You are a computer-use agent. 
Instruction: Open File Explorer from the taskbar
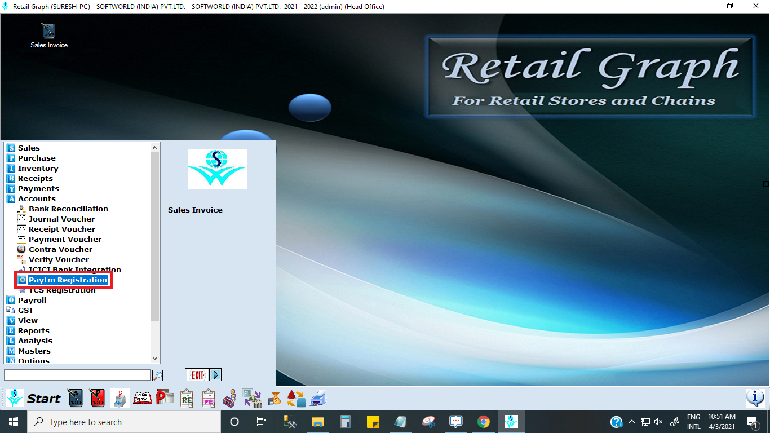click(x=317, y=422)
